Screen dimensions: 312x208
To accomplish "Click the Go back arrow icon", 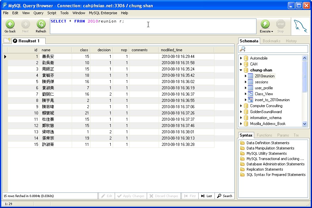I will [x=10, y=24].
